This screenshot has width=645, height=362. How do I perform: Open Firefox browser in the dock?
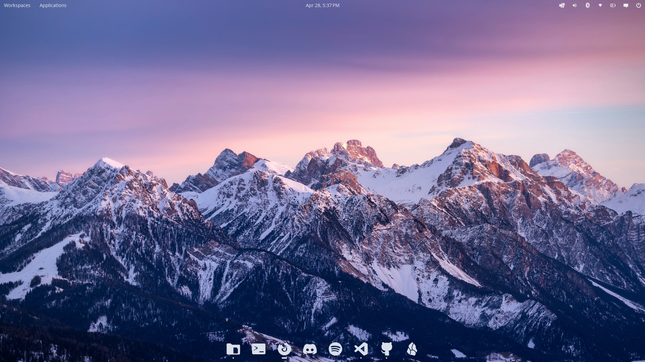[284, 349]
